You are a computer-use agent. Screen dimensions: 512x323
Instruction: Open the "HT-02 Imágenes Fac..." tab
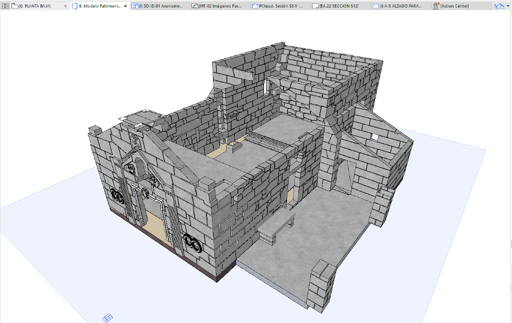coord(220,6)
